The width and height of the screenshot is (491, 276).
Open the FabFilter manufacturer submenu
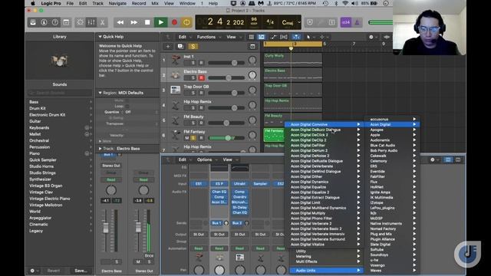click(392, 176)
